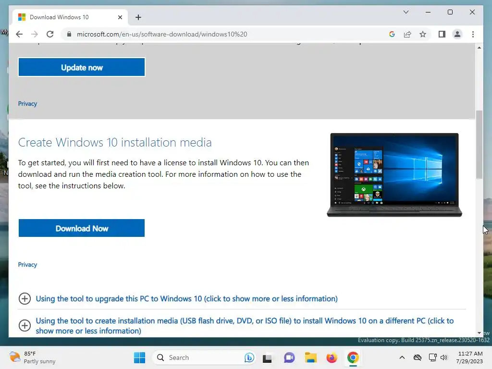The width and height of the screenshot is (492, 369).
Task: Open the Chrome side panel
Action: [442, 34]
